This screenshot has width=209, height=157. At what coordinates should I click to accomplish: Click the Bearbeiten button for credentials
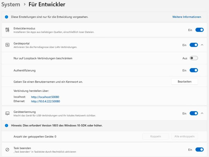[184, 81]
